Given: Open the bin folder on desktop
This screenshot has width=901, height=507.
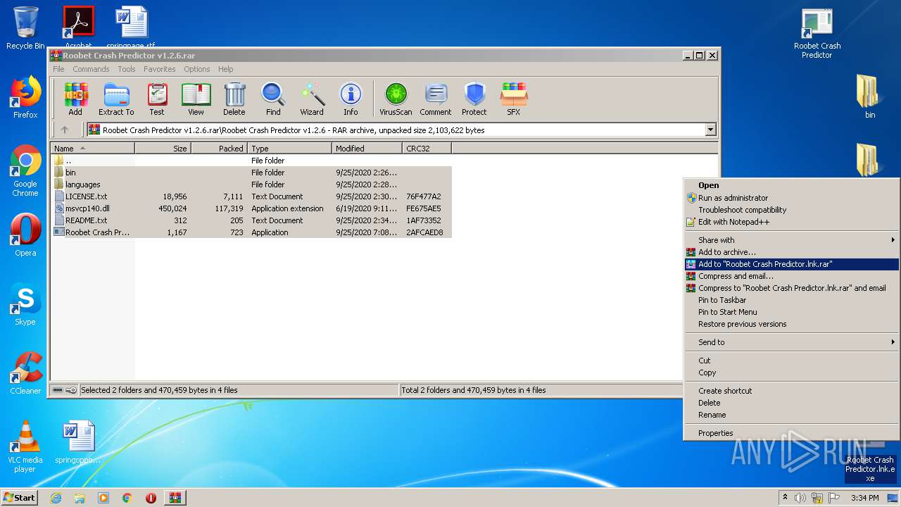Looking at the screenshot, I should (x=870, y=96).
